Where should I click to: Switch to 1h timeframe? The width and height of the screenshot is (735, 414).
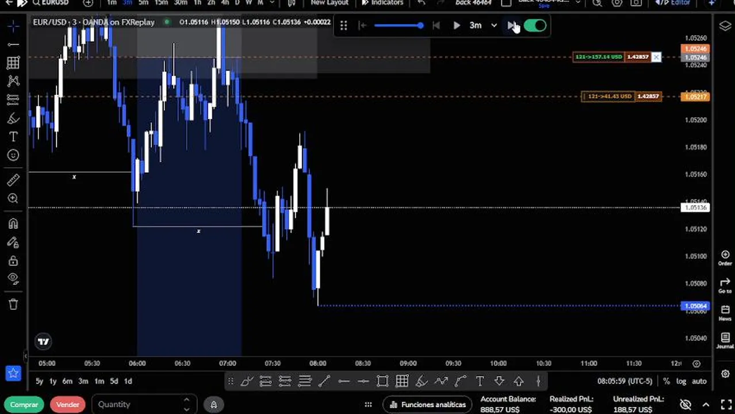point(197,3)
